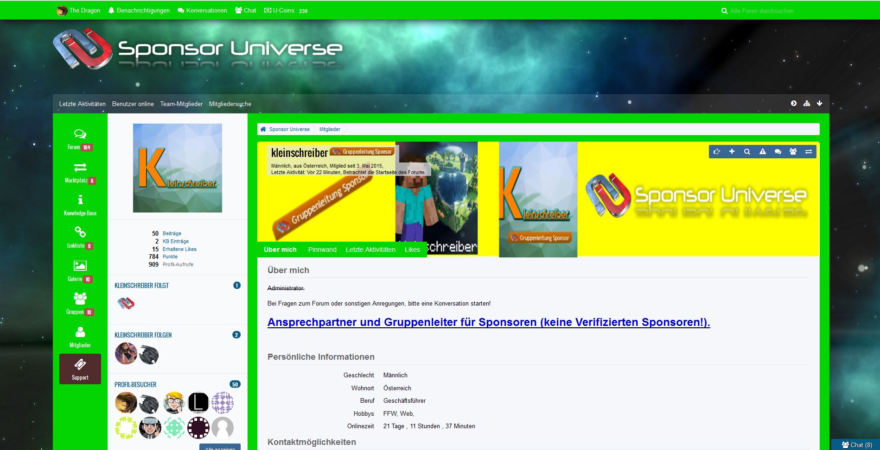
Task: Click the warning triangle report icon
Action: (x=762, y=151)
